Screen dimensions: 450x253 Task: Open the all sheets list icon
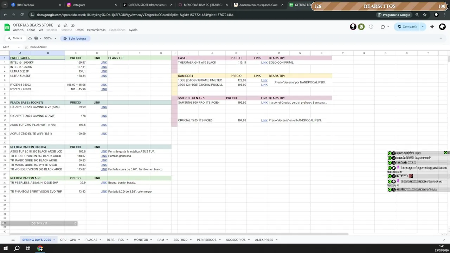click(13, 240)
